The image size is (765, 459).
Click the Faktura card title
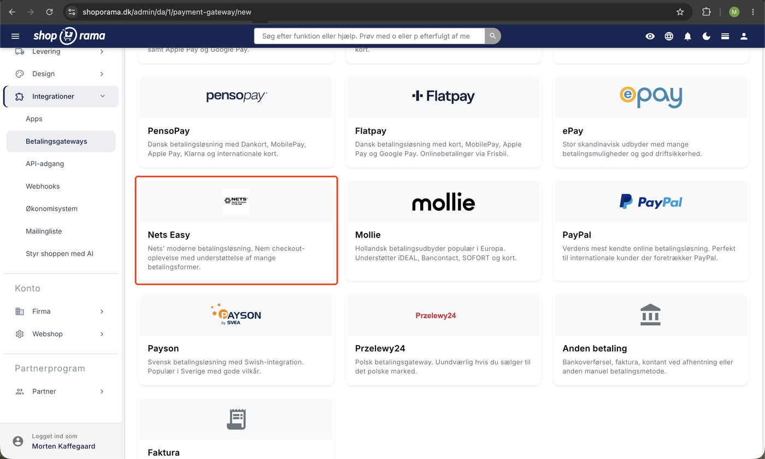[x=164, y=452]
